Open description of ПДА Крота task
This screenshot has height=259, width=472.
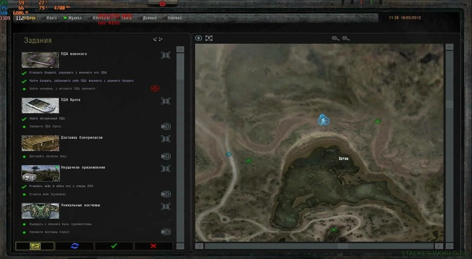(x=166, y=101)
